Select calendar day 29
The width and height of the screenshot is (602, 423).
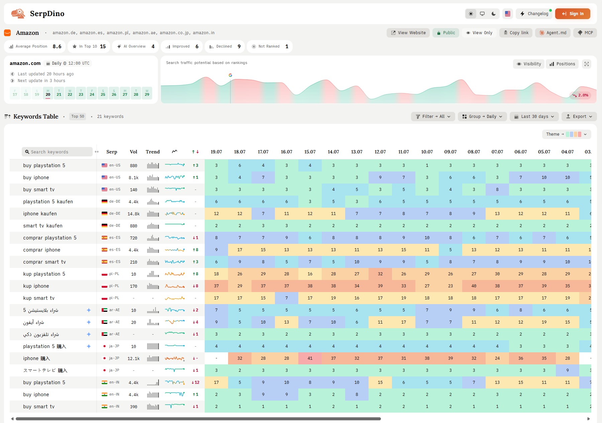[147, 93]
